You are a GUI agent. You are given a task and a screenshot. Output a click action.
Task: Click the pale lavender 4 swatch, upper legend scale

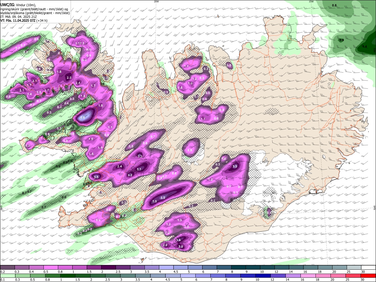[x=166, y=268]
